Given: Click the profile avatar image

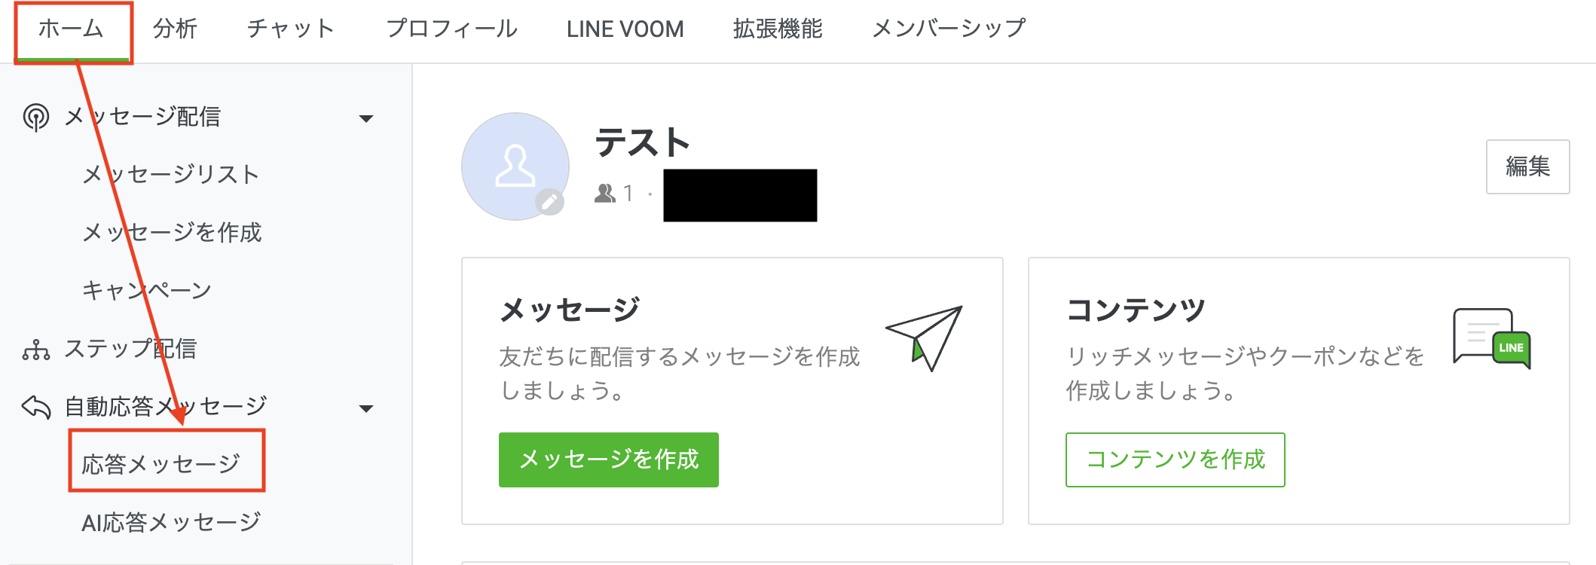Looking at the screenshot, I should point(515,166).
